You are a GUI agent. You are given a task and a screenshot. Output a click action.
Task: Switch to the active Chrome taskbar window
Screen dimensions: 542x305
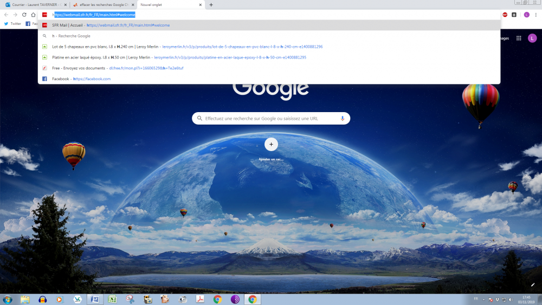click(253, 299)
